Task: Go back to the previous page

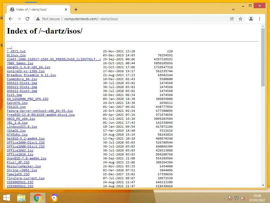Action: click(x=11, y=19)
